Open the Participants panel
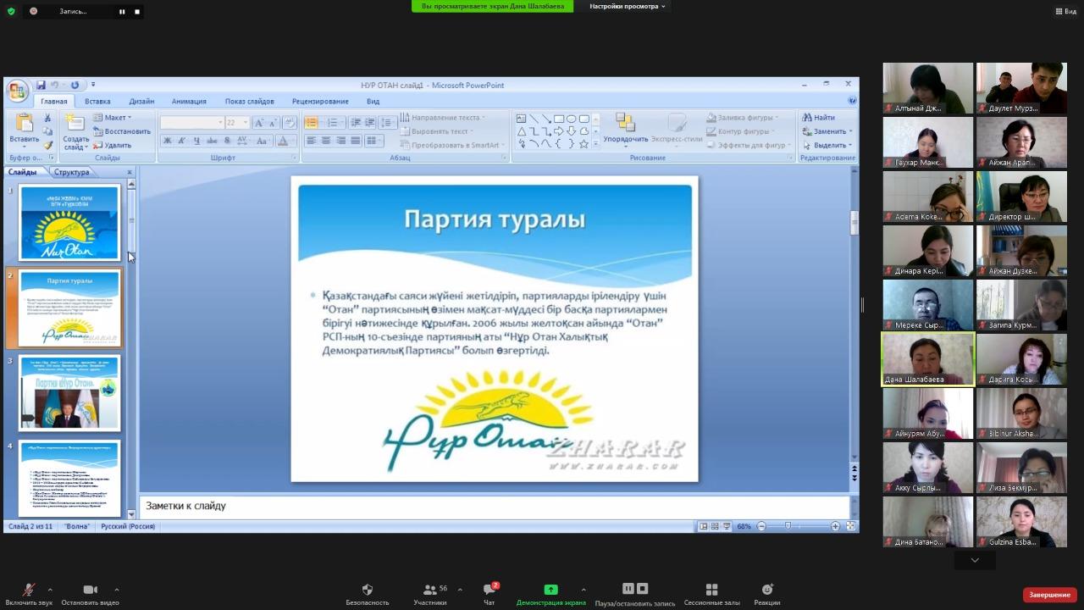Image resolution: width=1084 pixels, height=610 pixels. tap(430, 590)
